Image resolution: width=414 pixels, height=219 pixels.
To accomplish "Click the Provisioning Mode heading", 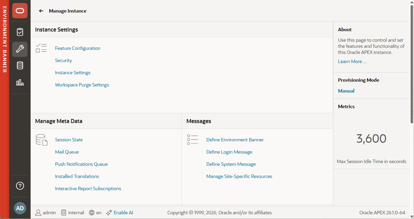I will point(359,80).
